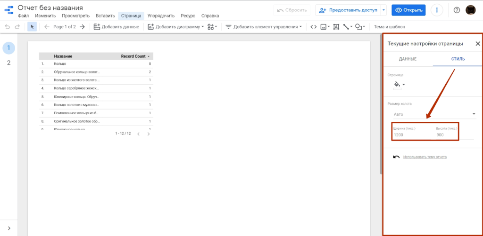
Task: Go to next page arrow
Action: (x=82, y=27)
